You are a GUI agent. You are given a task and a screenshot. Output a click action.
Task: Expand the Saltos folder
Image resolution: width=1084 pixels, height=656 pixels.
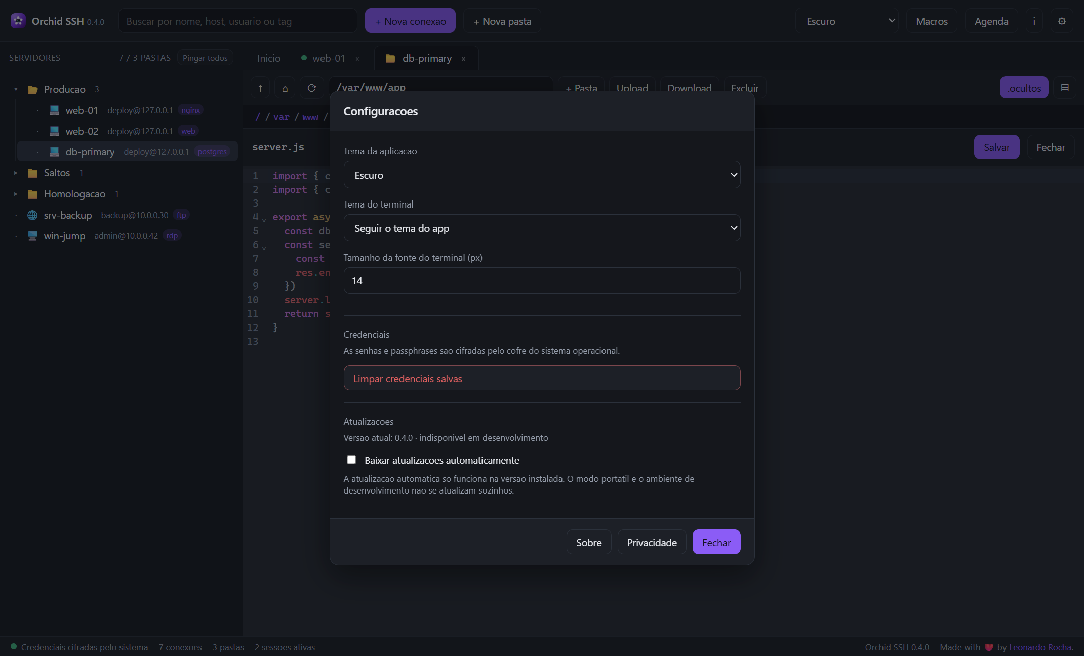click(16, 173)
